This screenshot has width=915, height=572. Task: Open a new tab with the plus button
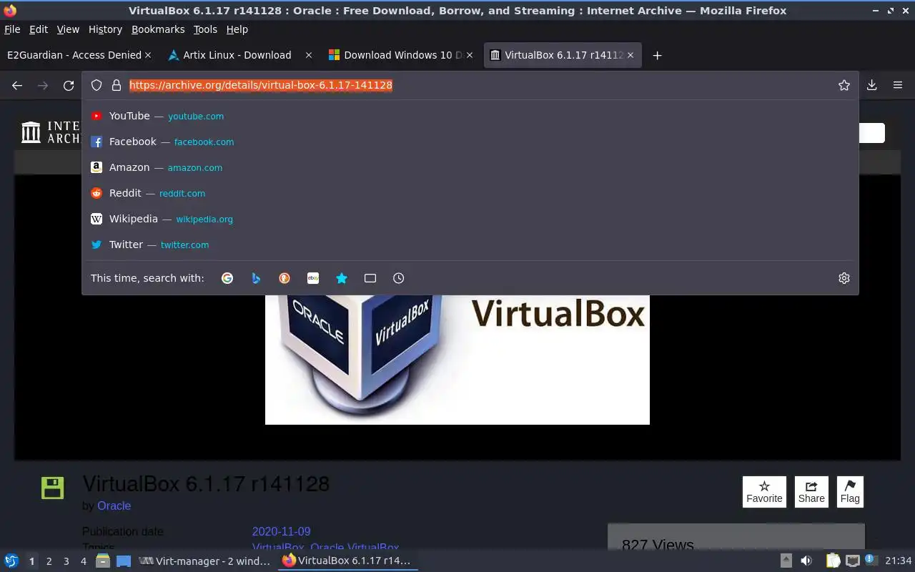point(657,55)
